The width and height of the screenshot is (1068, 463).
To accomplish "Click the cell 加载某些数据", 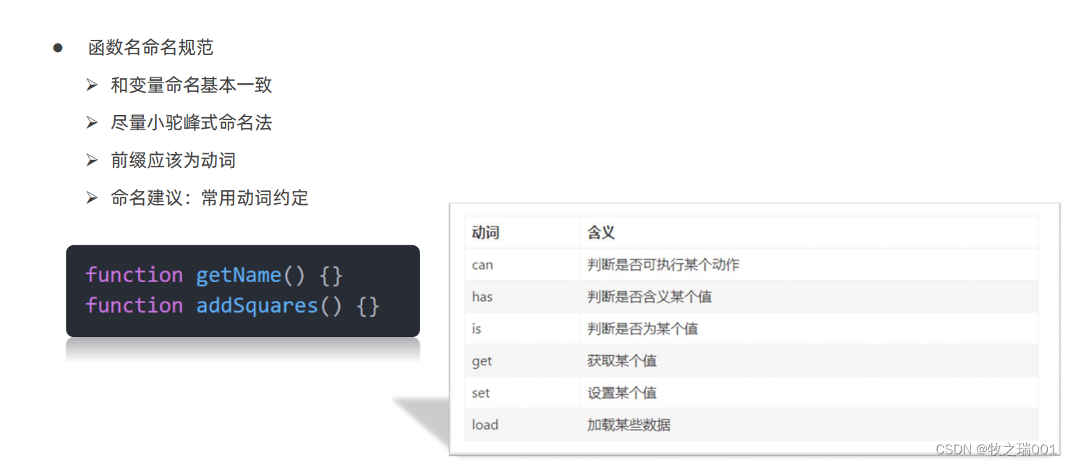I will click(x=809, y=425).
